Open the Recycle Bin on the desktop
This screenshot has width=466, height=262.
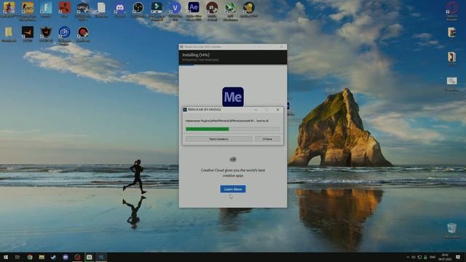(x=451, y=229)
